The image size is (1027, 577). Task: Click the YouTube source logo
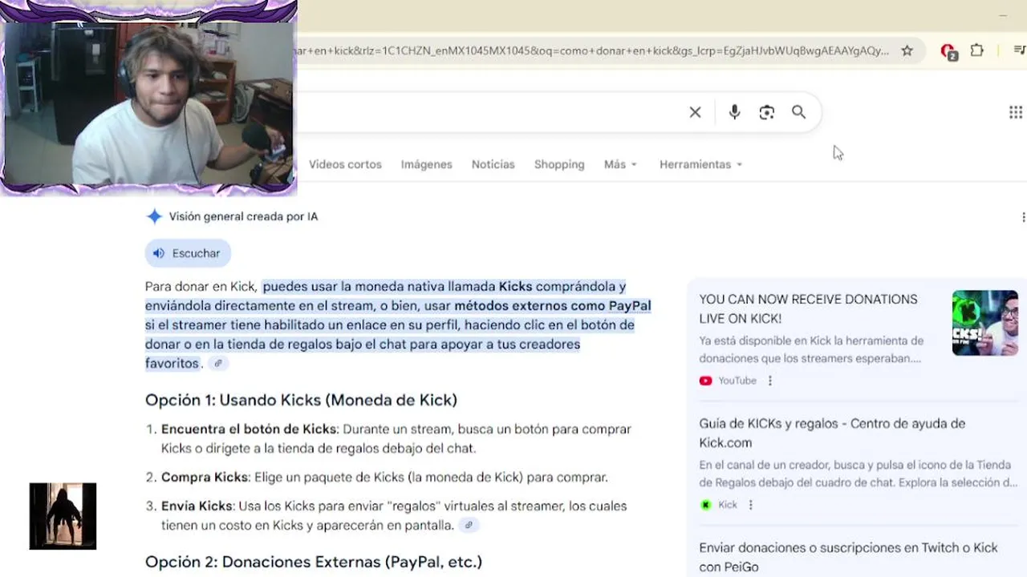pyautogui.click(x=705, y=381)
